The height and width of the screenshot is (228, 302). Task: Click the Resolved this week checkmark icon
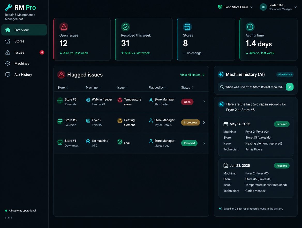click(126, 27)
